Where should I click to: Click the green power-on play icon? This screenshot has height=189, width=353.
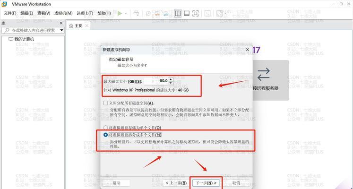[120, 14]
